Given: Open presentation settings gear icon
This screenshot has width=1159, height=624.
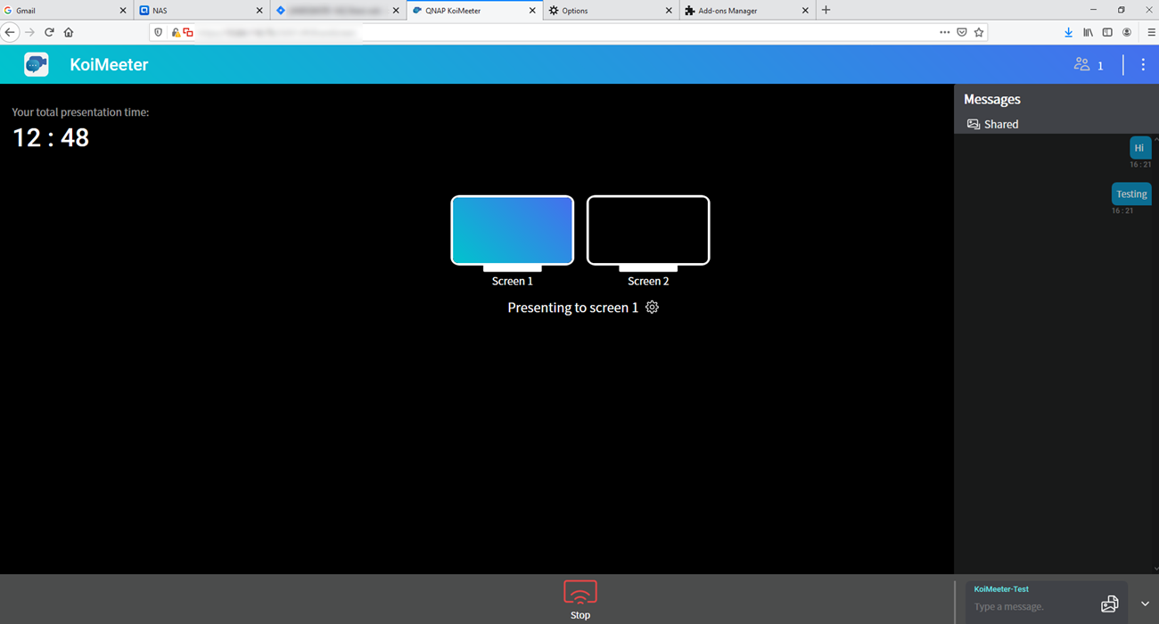Looking at the screenshot, I should (652, 308).
